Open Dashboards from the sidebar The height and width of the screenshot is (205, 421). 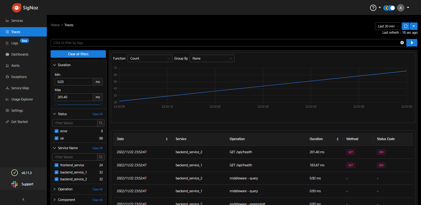click(x=20, y=54)
